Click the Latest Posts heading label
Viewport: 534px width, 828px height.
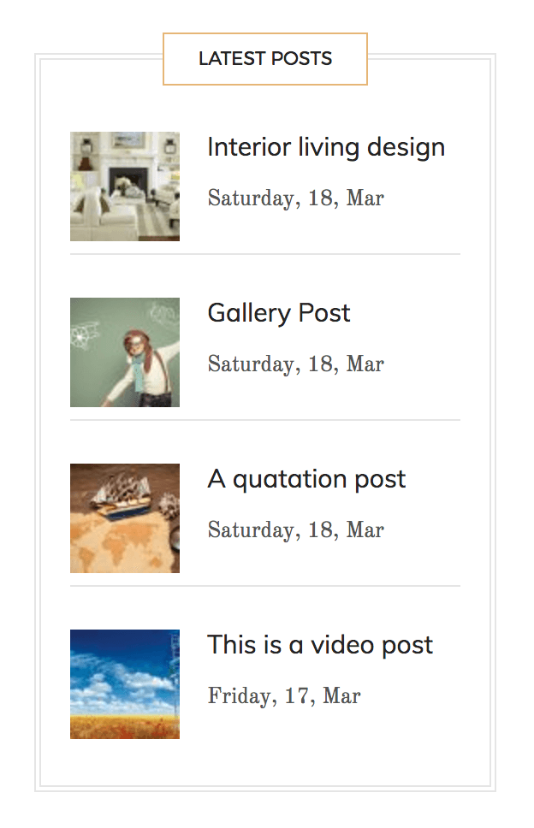(x=265, y=59)
